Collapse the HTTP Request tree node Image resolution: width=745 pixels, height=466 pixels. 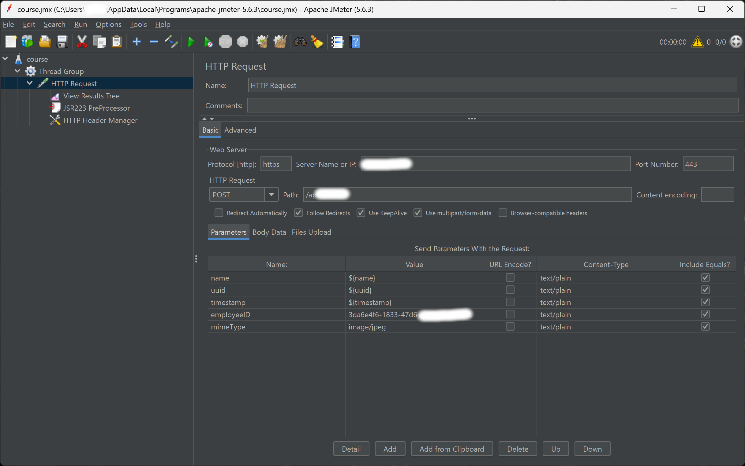pyautogui.click(x=30, y=83)
